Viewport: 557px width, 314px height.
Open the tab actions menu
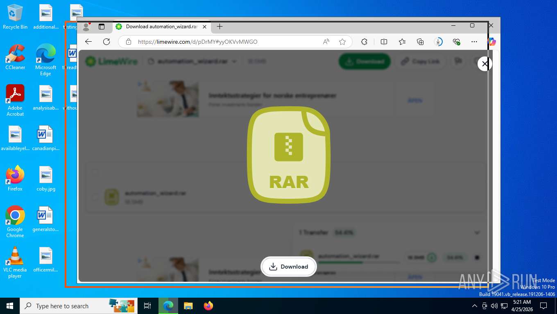point(102,27)
